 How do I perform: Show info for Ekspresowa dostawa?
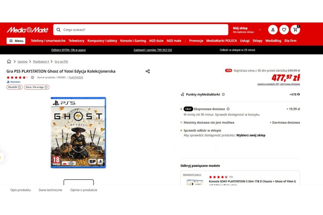(x=228, y=109)
